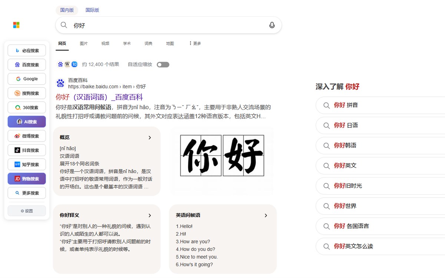Click the search input field containing 你好
This screenshot has height=278, width=445.
click(168, 25)
